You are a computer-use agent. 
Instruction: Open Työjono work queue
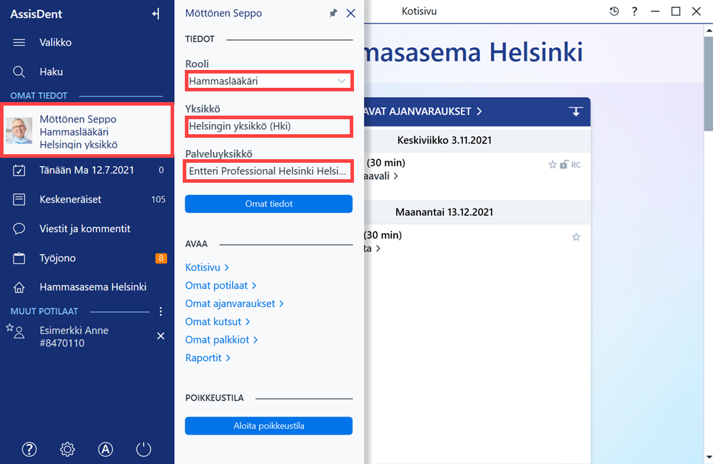click(x=87, y=258)
